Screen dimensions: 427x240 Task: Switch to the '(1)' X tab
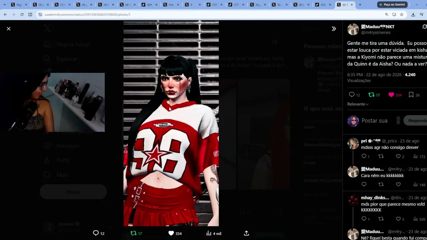click(x=62, y=5)
